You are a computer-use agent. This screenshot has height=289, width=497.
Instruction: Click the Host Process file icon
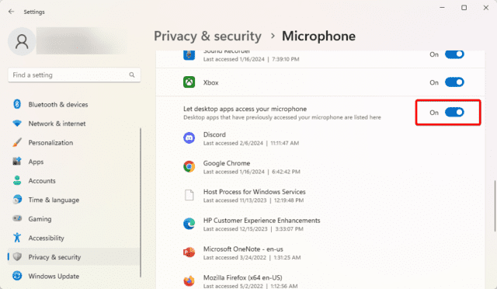[x=189, y=195]
